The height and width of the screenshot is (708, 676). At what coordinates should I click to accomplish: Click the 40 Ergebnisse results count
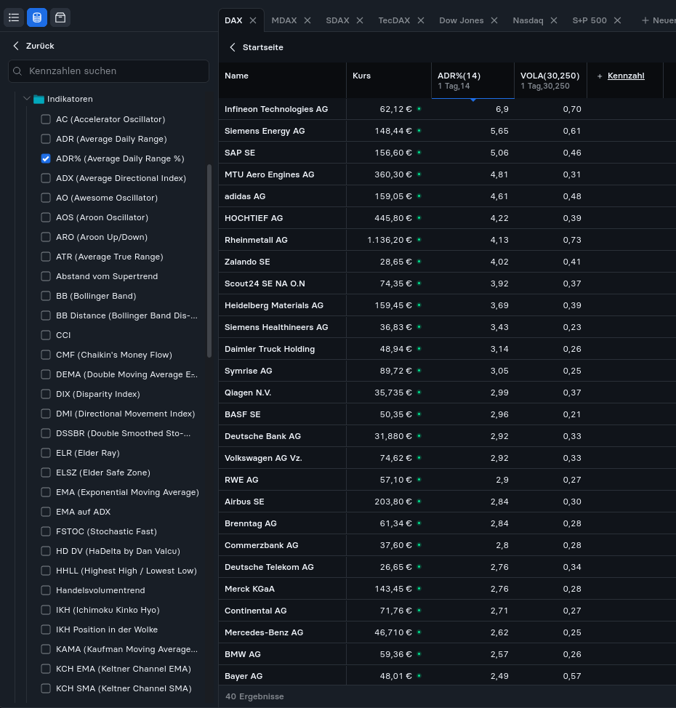click(x=254, y=696)
